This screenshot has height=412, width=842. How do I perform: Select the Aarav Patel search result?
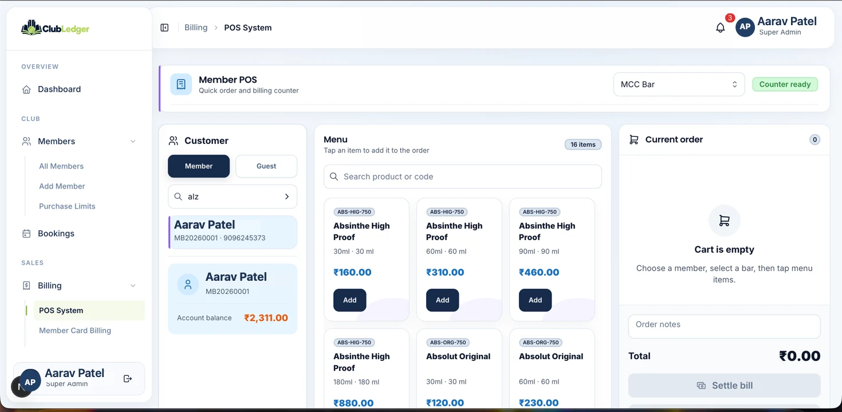[233, 232]
